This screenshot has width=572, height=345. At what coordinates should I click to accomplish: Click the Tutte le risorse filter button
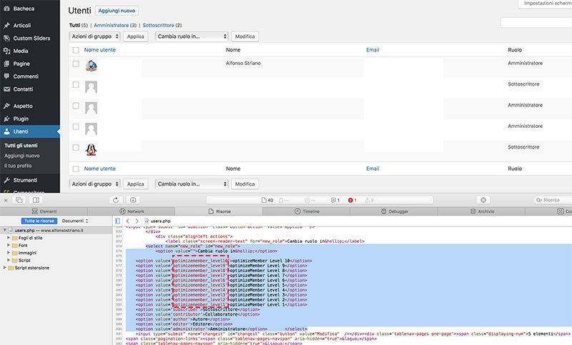[39, 221]
